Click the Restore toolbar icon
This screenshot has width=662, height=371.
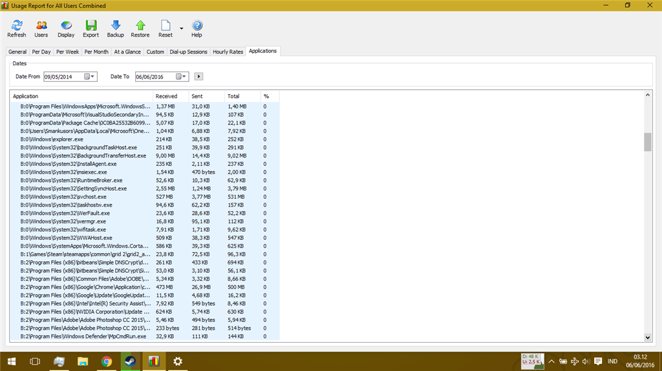click(140, 28)
